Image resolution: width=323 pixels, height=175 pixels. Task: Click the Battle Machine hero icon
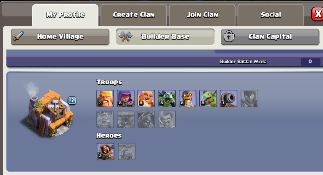(106, 151)
